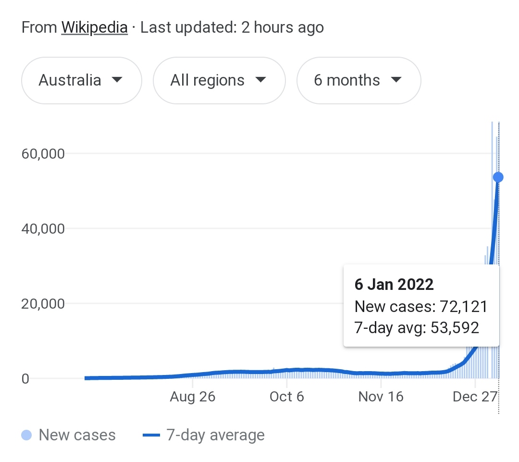Viewport: 519px width, 462px height.
Task: Click the New cases legend dot
Action: tap(26, 435)
